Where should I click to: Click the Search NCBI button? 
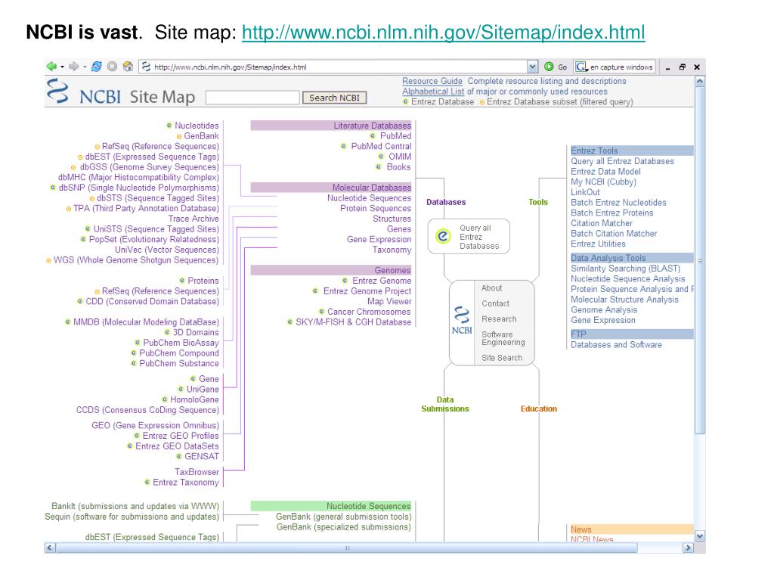pyautogui.click(x=335, y=98)
